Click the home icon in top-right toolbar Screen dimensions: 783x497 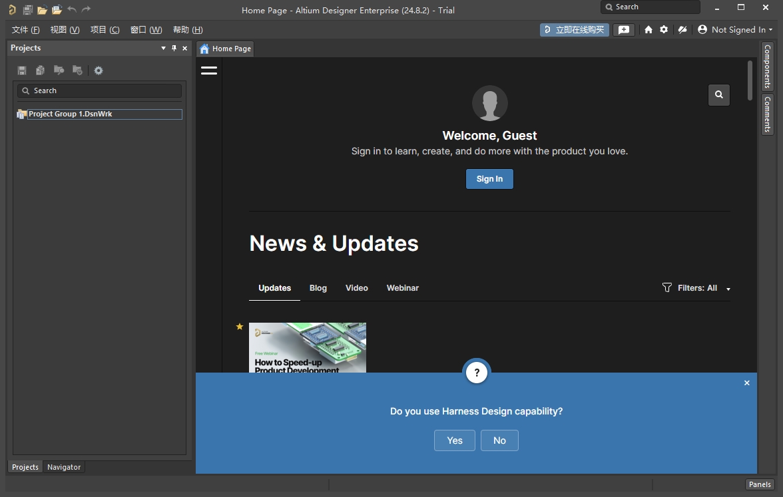tap(648, 30)
